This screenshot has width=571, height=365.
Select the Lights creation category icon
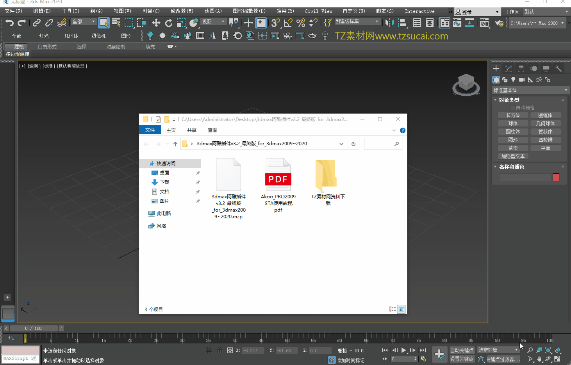click(x=513, y=80)
